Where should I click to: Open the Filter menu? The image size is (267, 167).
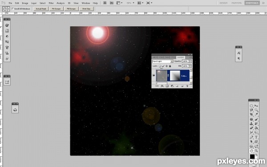[51, 3]
